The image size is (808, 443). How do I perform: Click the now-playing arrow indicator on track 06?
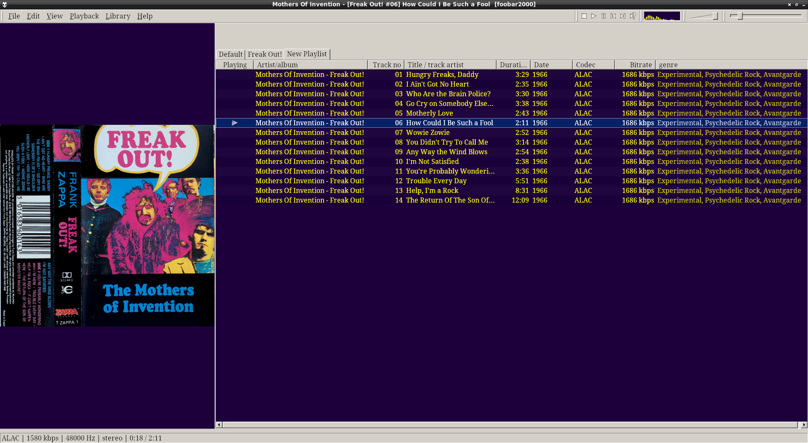point(235,123)
